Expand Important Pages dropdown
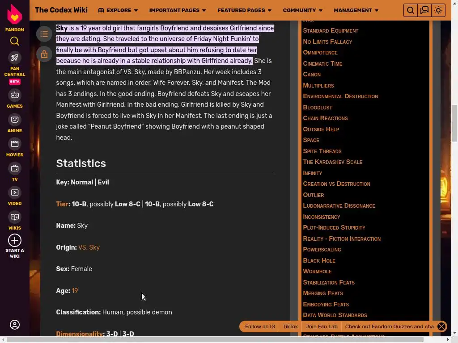458x343 pixels. click(178, 10)
